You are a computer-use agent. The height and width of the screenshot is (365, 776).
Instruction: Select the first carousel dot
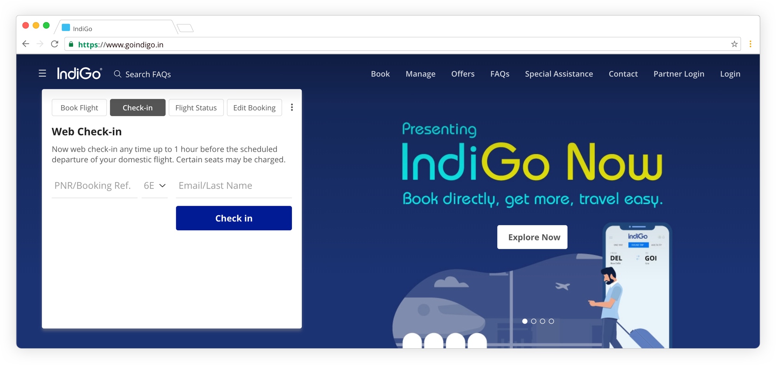point(525,321)
